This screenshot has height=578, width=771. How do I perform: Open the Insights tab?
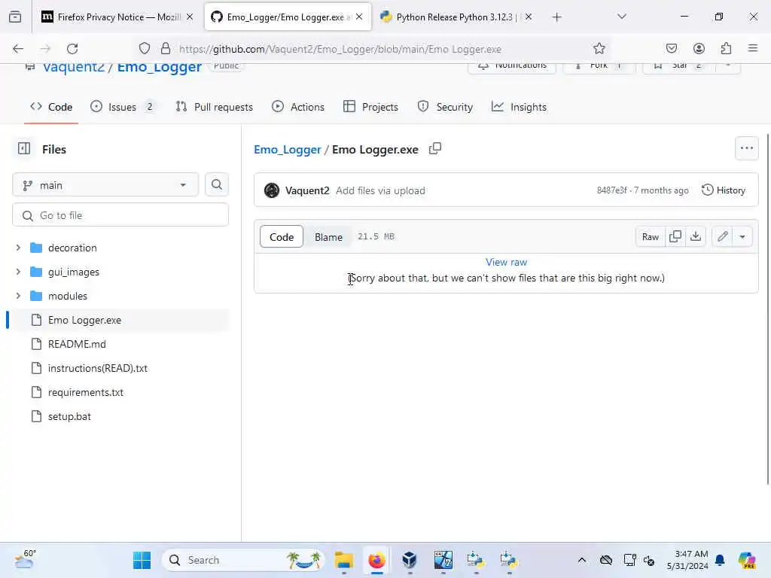tap(519, 107)
